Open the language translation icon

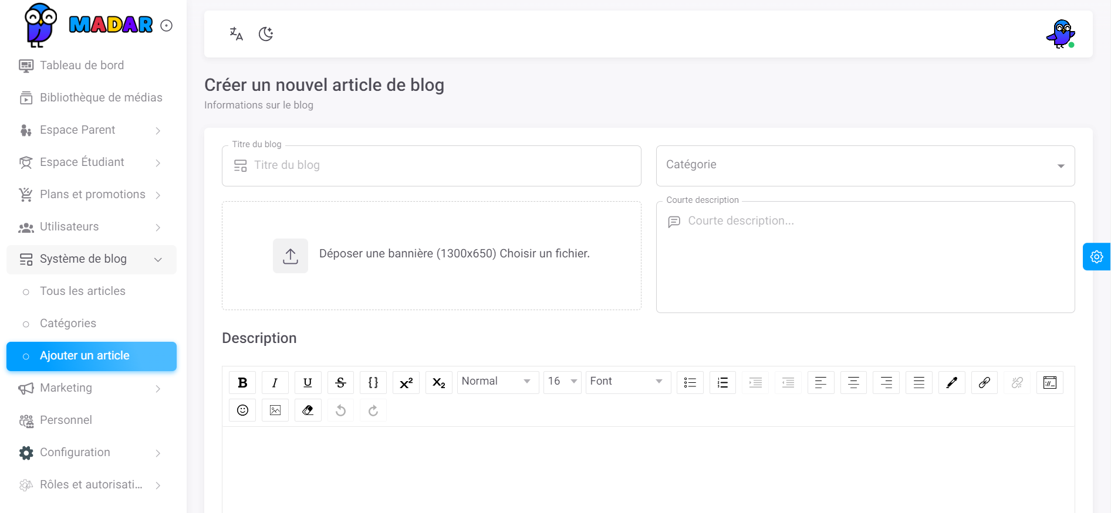(236, 34)
